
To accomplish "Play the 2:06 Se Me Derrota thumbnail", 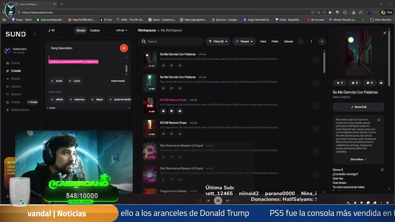I will [150, 83].
